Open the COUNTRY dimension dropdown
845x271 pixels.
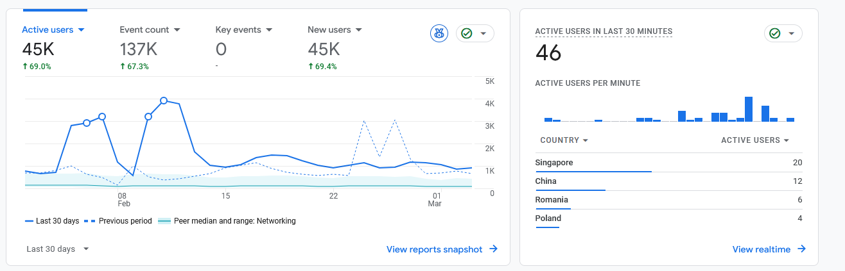pos(564,140)
